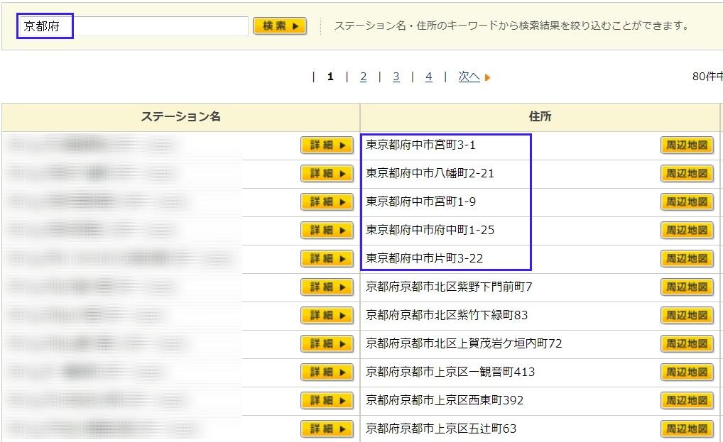Click the 住所 column header
This screenshot has height=442, width=723.
point(540,117)
